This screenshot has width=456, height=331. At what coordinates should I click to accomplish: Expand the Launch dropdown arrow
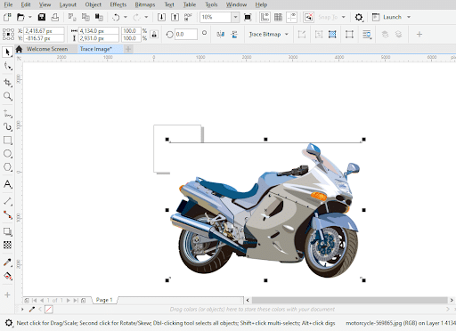pos(409,17)
